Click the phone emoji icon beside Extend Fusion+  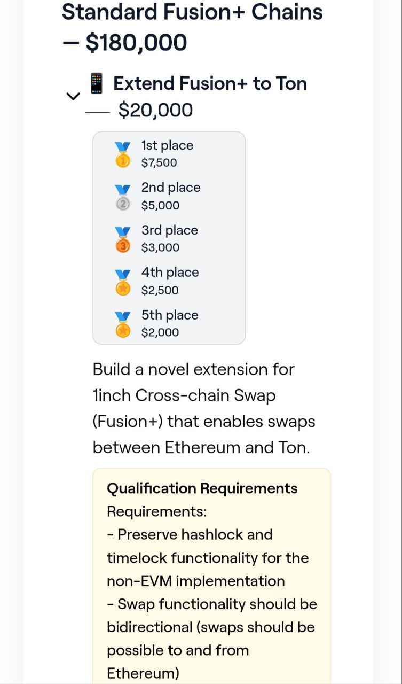coord(97,83)
